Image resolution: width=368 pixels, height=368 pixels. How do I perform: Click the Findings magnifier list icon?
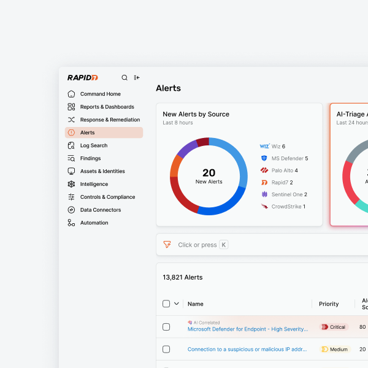(x=71, y=158)
